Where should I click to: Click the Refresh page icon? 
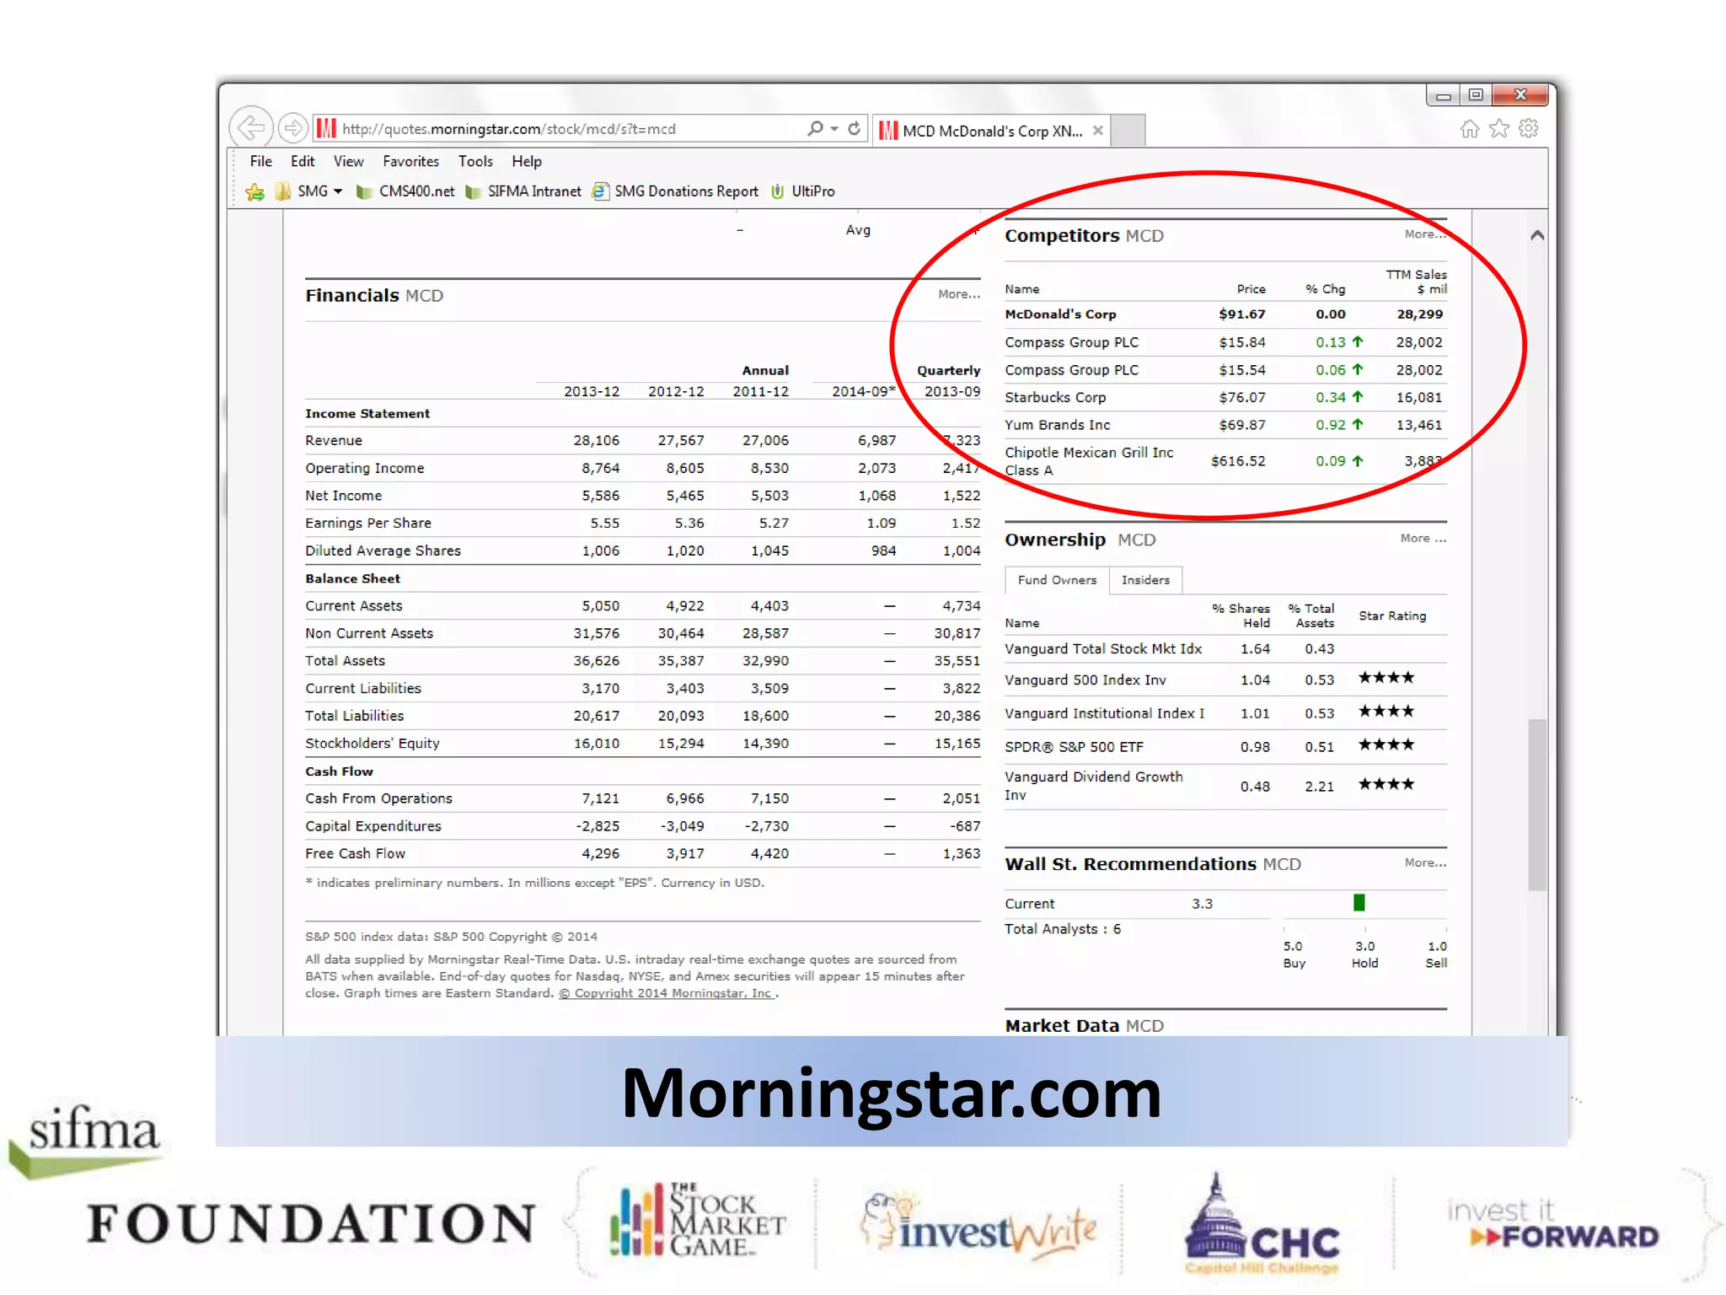click(855, 128)
